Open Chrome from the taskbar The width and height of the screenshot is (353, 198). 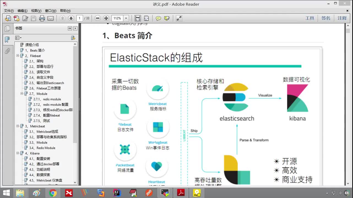click(53, 193)
